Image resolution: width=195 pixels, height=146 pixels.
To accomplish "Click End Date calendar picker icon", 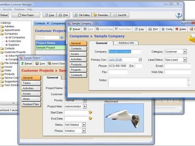I will 90,118.
